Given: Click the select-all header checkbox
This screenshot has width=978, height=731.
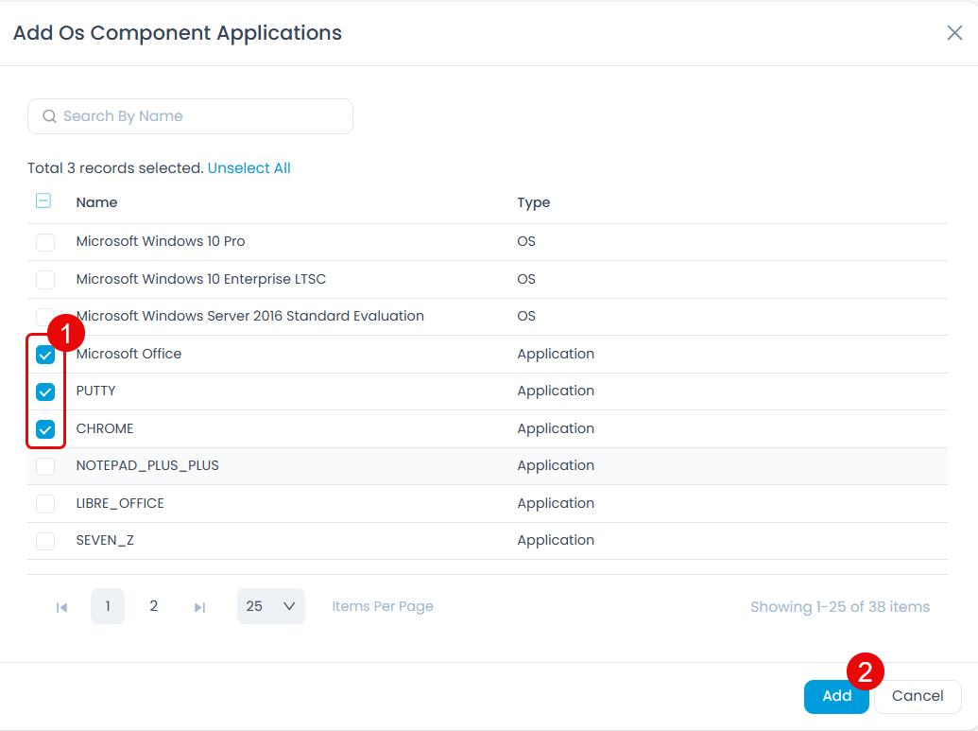Looking at the screenshot, I should pyautogui.click(x=43, y=200).
